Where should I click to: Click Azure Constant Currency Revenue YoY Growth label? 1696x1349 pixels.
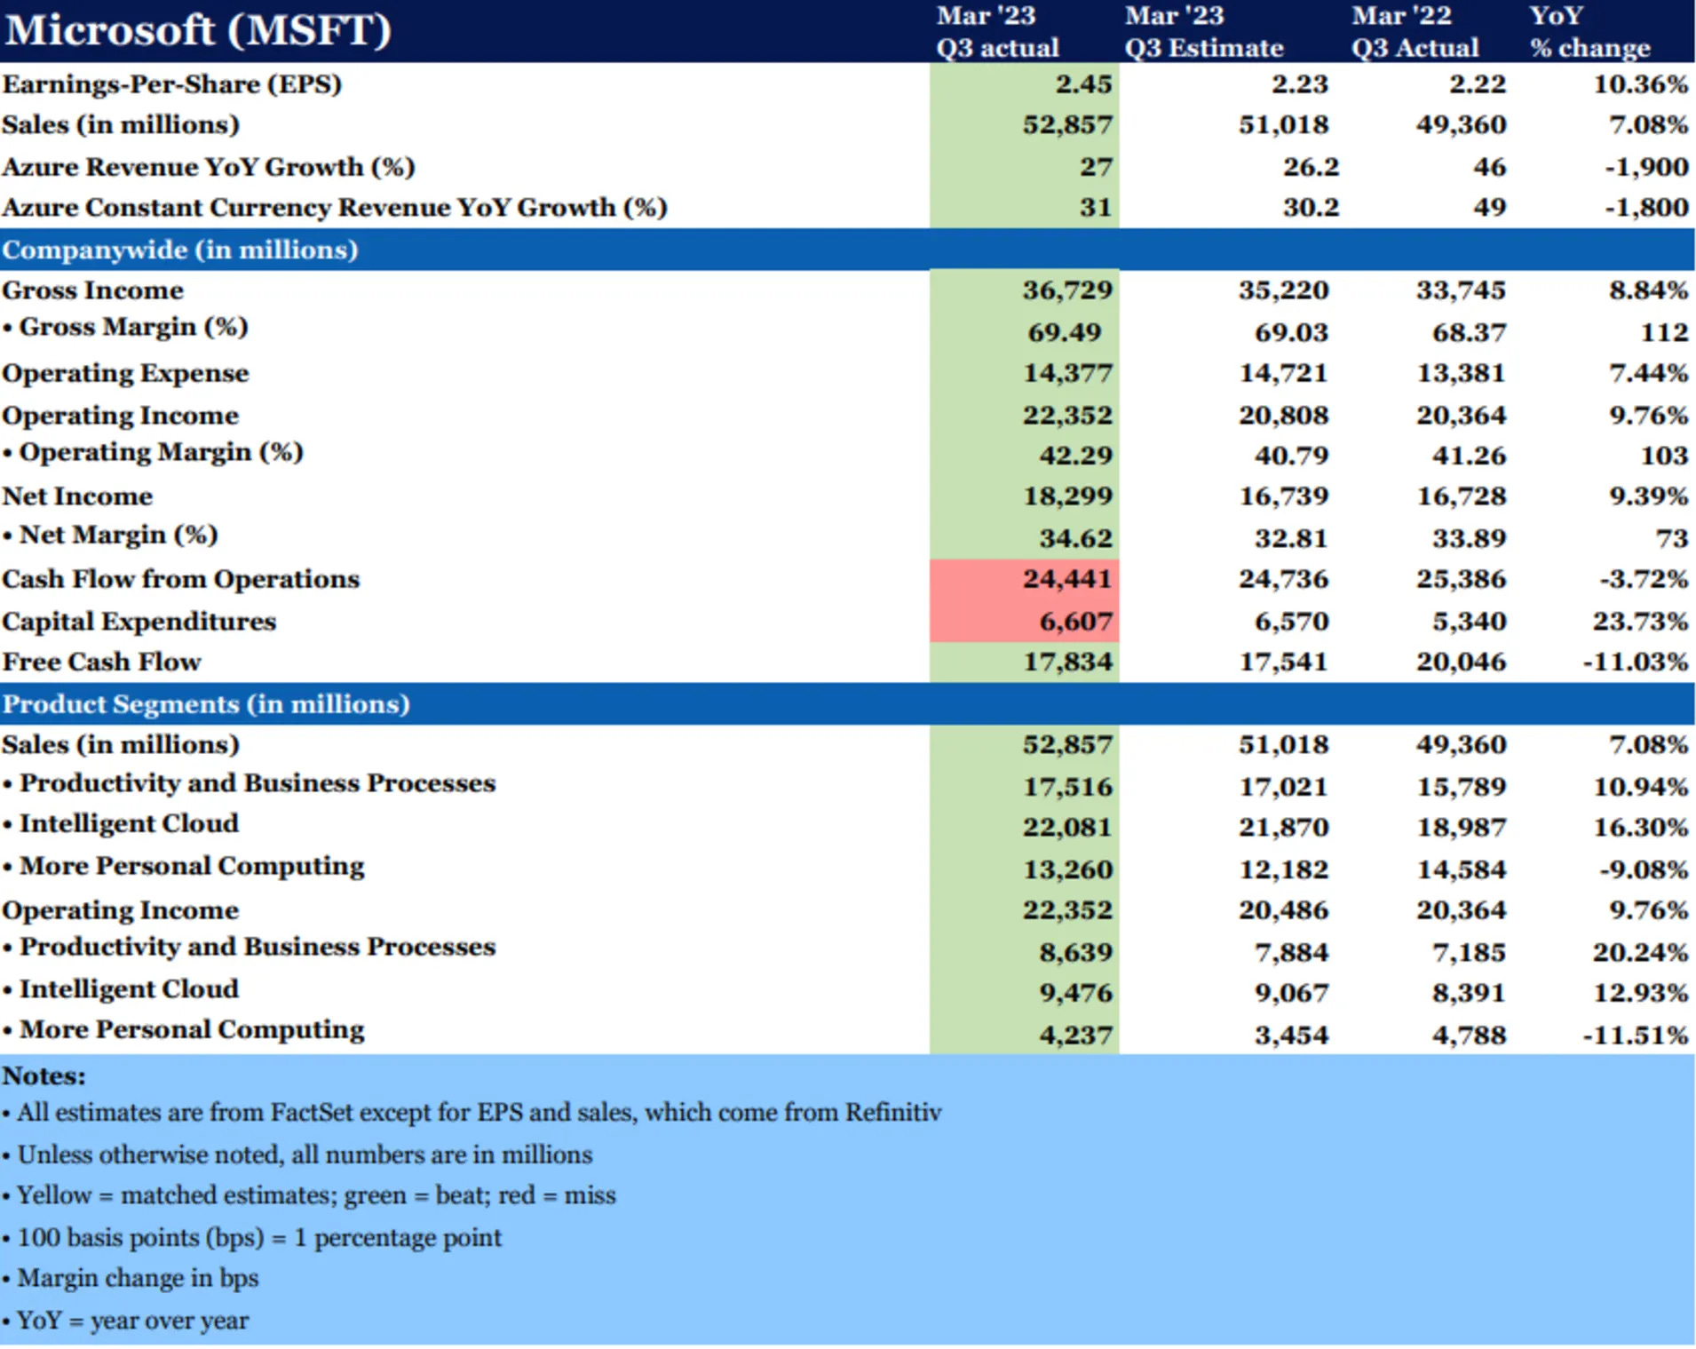point(335,208)
